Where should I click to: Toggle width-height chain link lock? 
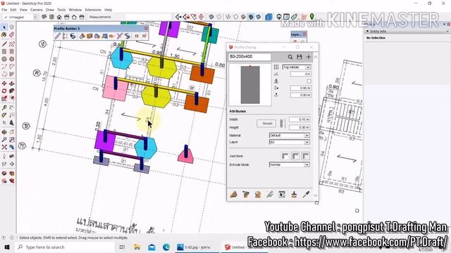tap(282, 124)
